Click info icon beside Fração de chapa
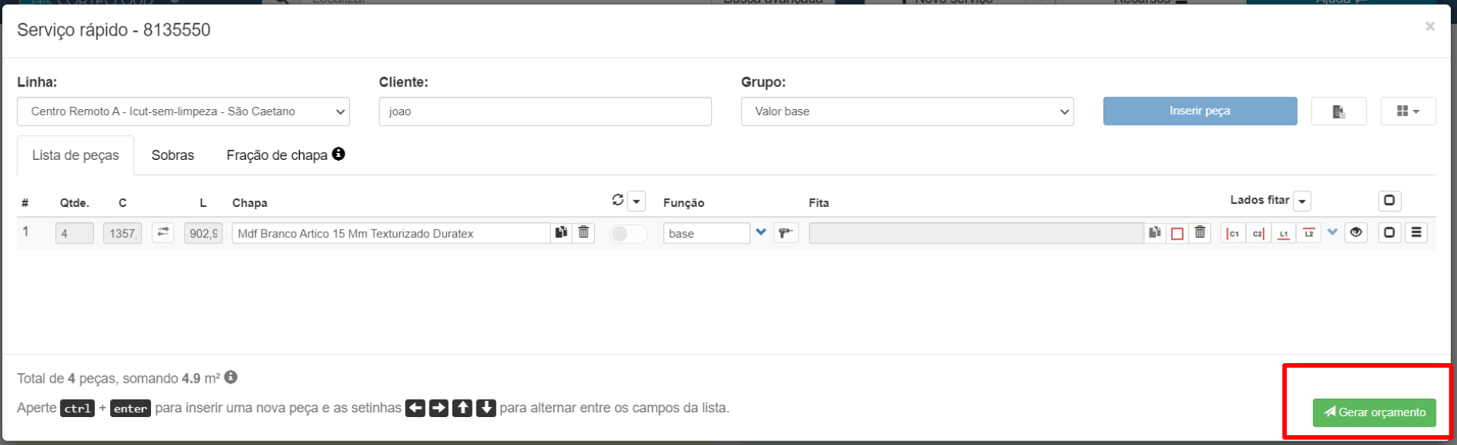Screen dimensions: 1457x445 338,154
